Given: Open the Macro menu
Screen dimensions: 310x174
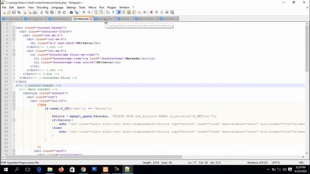Looking at the screenshot, I should pyautogui.click(x=92, y=8).
